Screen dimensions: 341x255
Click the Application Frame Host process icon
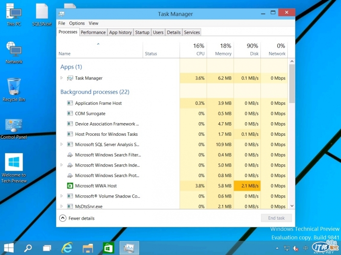70,103
